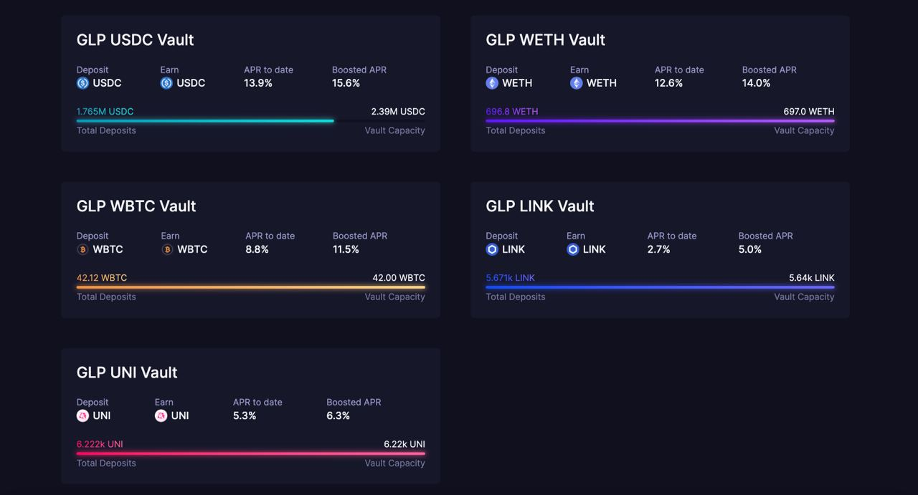This screenshot has width=918, height=495.
Task: Click the WBTC deposit token icon
Action: coord(82,249)
